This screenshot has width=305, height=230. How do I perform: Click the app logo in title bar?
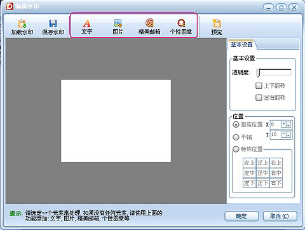pyautogui.click(x=10, y=6)
